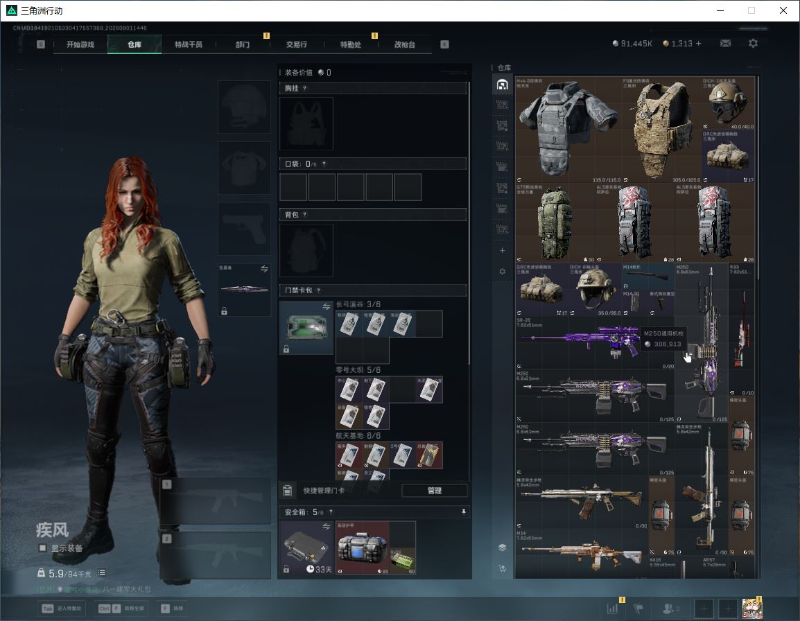Image resolution: width=800 pixels, height=621 pixels.
Task: Click the warehouse vertical scrollbar
Action: pos(758,177)
